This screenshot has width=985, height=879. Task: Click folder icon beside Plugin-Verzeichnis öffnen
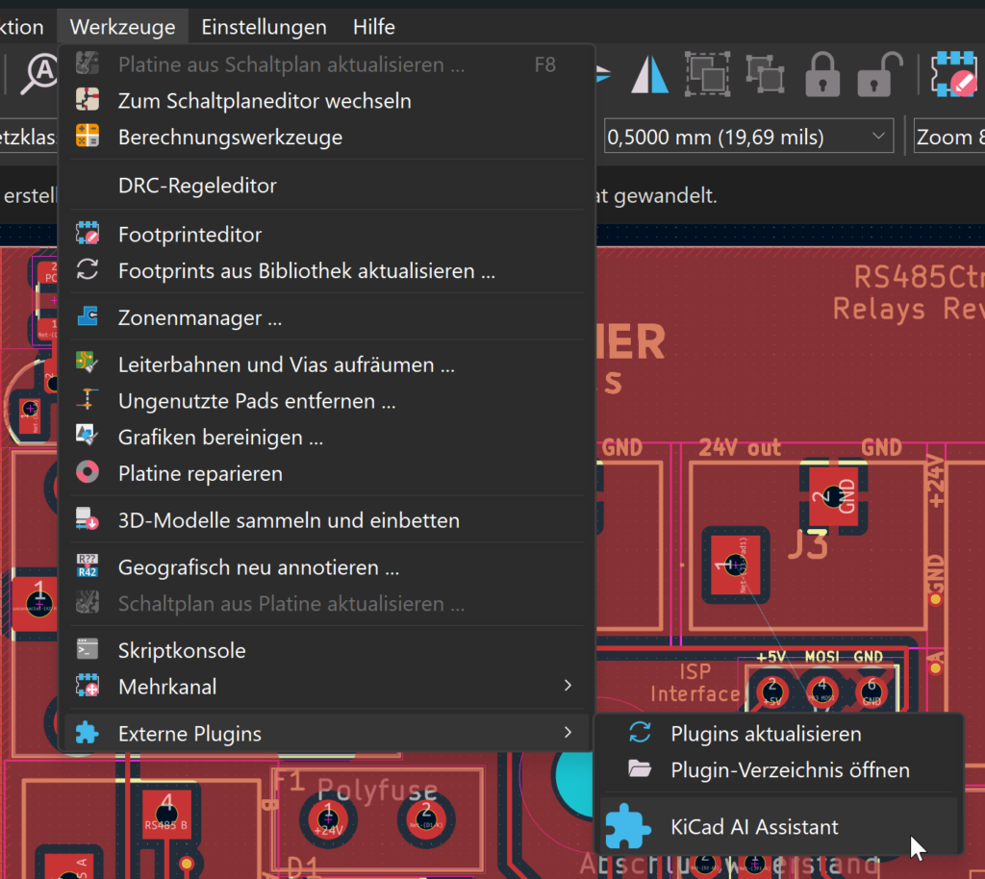pos(640,768)
